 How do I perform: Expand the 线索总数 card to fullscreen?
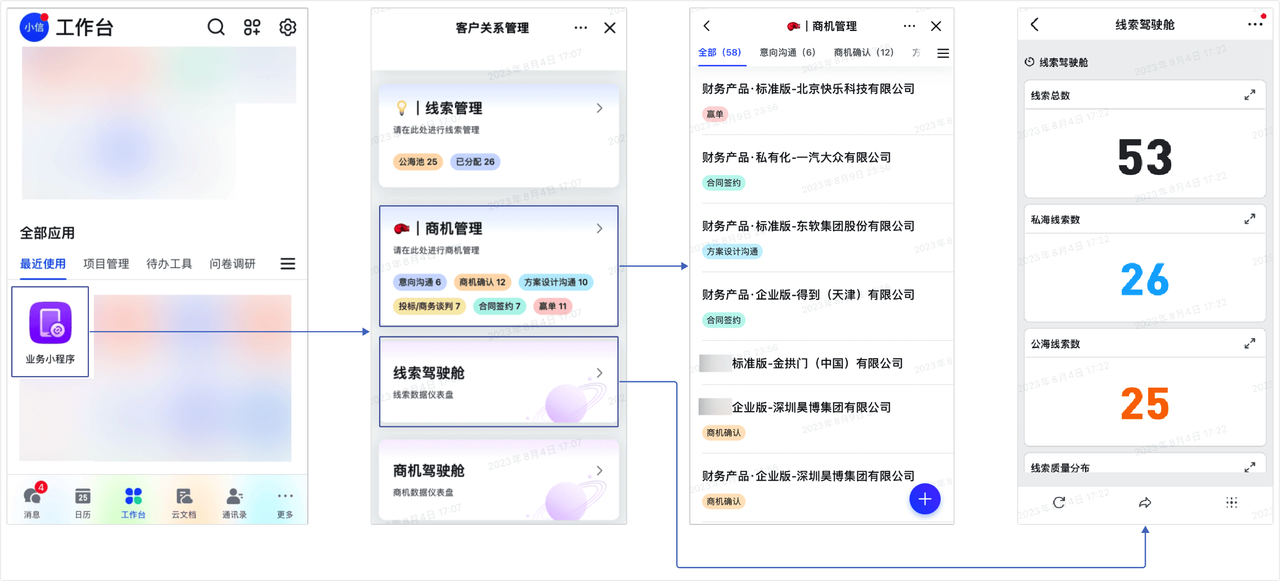[1250, 95]
